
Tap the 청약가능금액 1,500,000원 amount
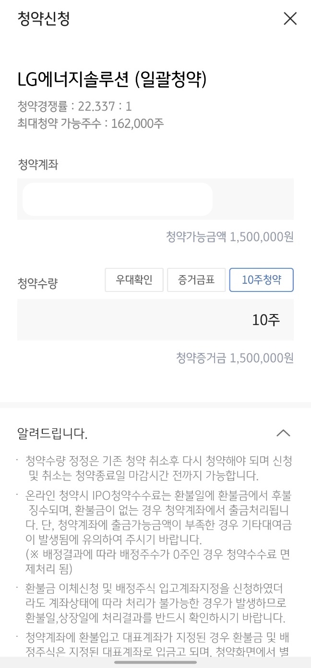pos(230,237)
